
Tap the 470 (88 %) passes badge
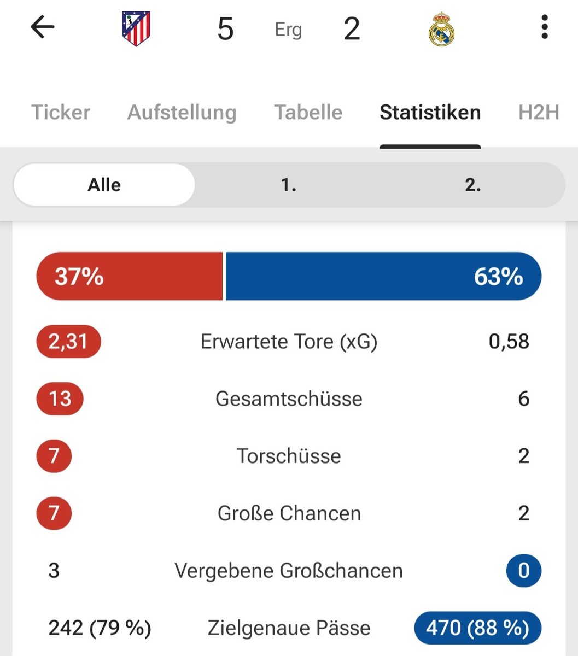(x=477, y=628)
